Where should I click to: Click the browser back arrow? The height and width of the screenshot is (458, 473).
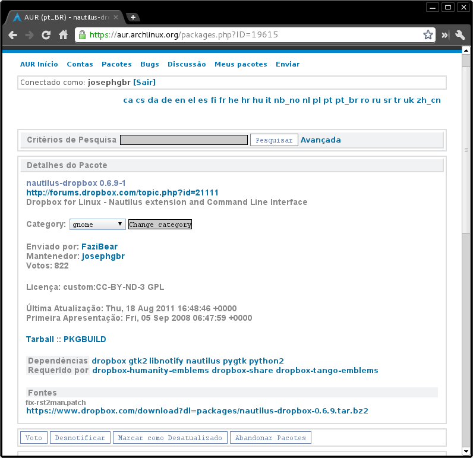coord(13,35)
